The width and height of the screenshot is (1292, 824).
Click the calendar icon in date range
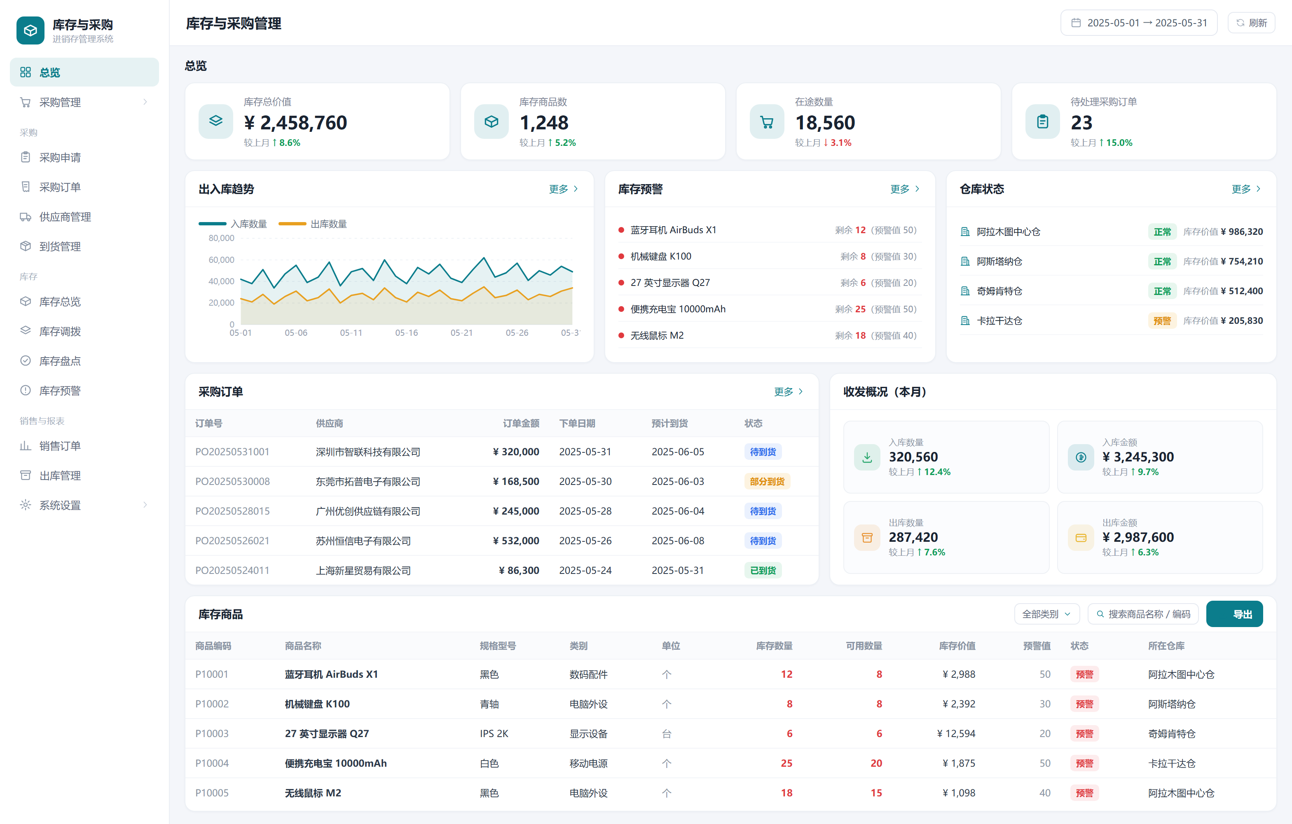(1076, 23)
